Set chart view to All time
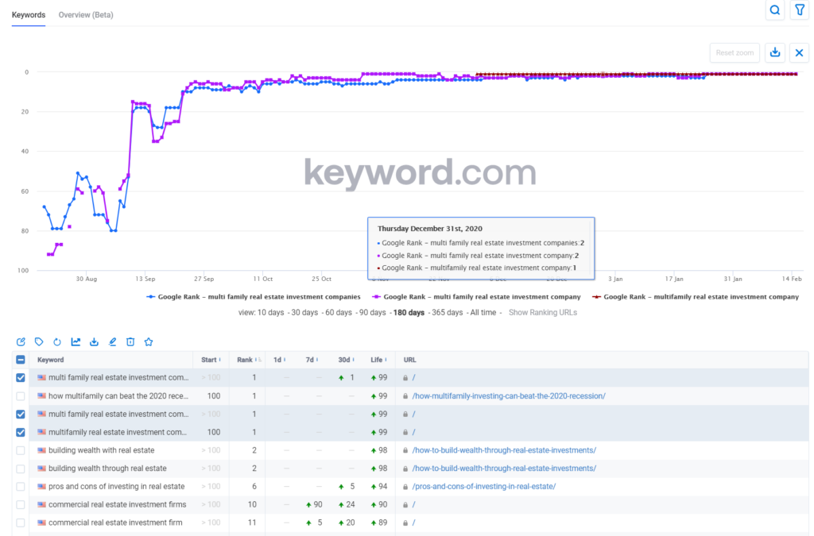 483,313
